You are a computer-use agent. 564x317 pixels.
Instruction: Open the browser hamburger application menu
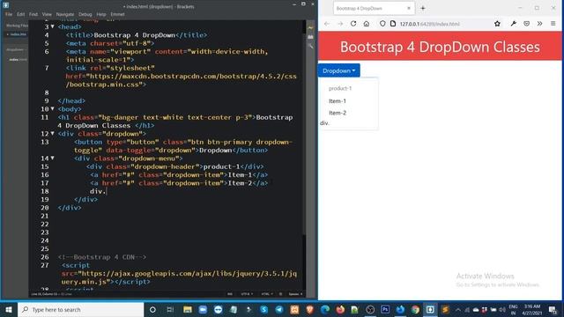tap(553, 24)
